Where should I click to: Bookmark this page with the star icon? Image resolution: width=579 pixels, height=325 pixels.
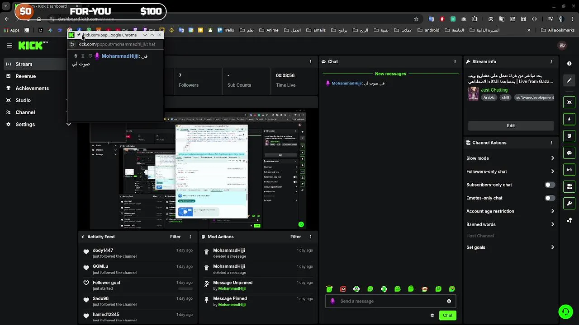pos(416,19)
